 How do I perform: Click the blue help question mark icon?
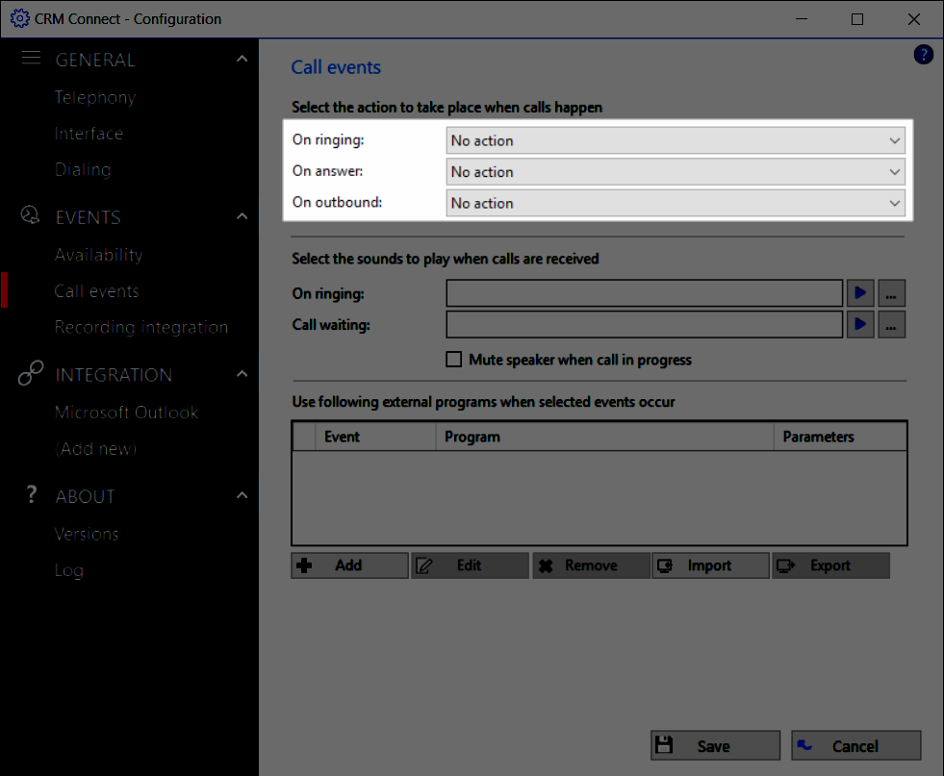coord(923,55)
